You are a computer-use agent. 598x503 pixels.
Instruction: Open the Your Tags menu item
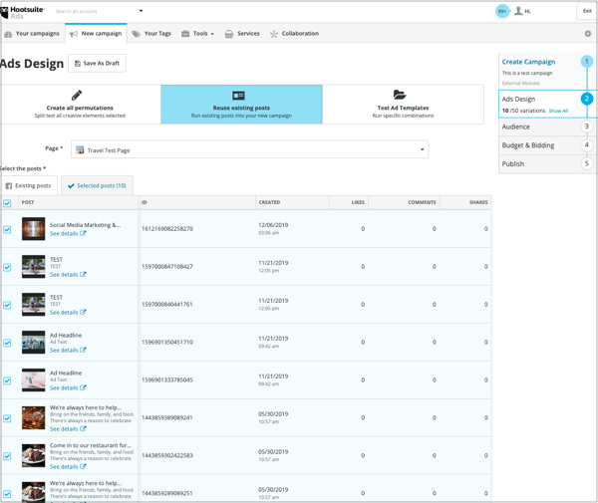point(151,34)
